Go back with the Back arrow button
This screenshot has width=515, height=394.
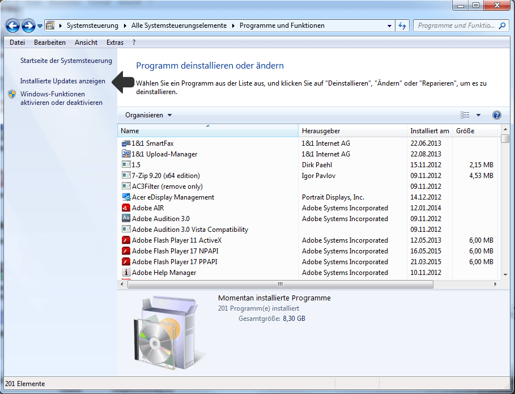12,26
